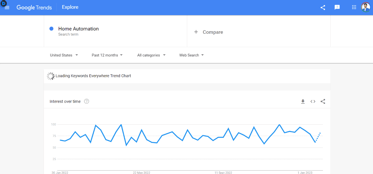Download the Interest over time CSV
The width and height of the screenshot is (373, 174).
(x=303, y=102)
